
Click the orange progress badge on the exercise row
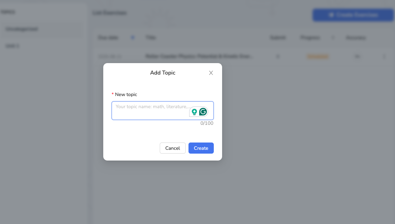(318, 56)
